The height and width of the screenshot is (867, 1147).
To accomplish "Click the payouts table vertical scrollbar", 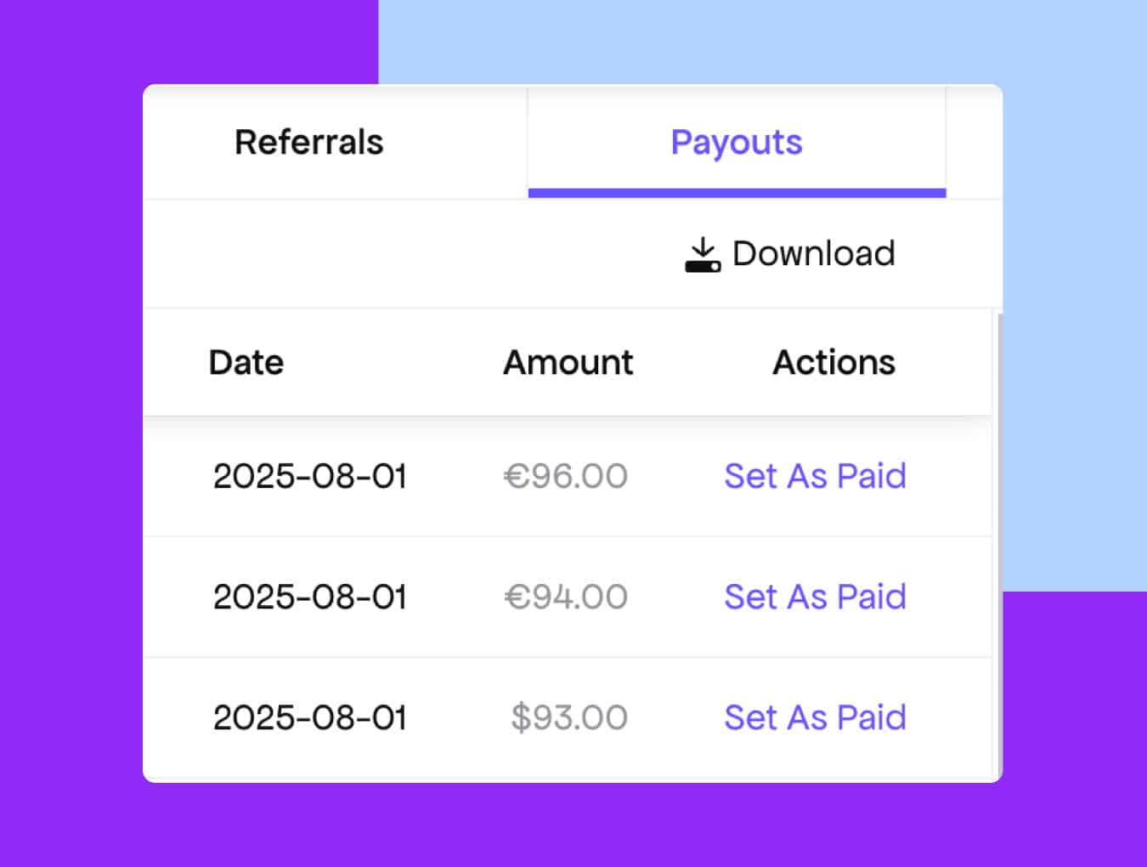I will click(x=997, y=544).
